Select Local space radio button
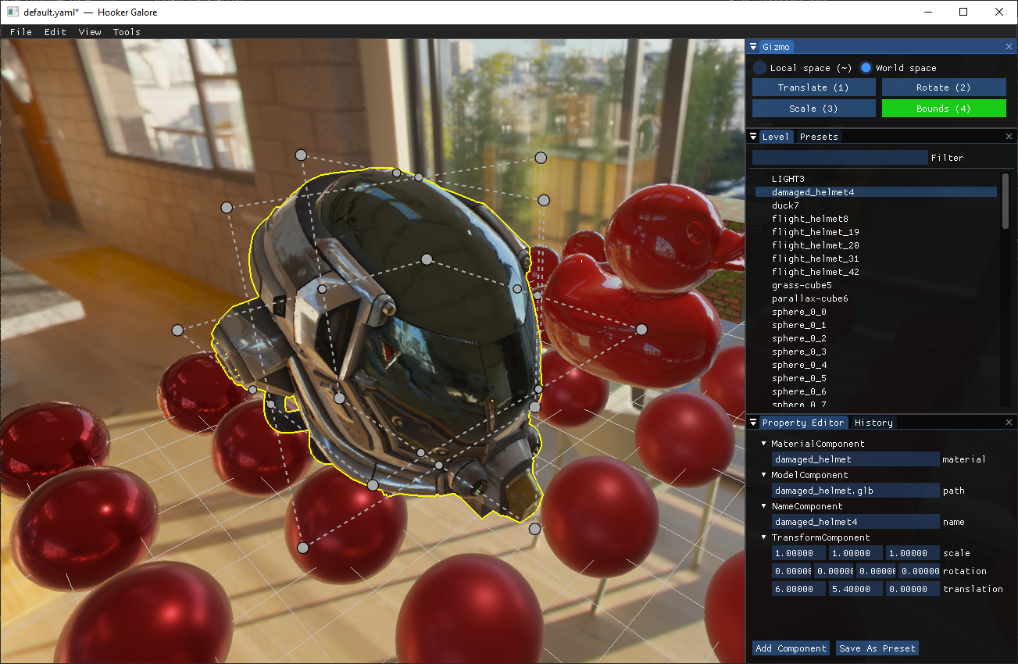 tap(759, 68)
